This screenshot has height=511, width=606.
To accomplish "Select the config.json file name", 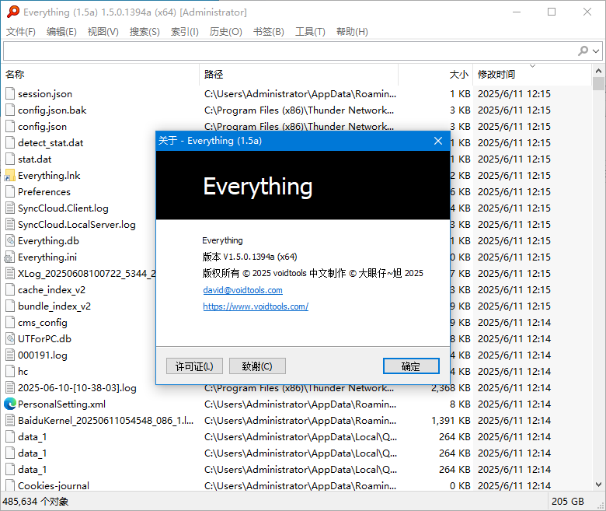I will [42, 127].
